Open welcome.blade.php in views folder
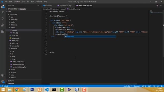 point(24,67)
